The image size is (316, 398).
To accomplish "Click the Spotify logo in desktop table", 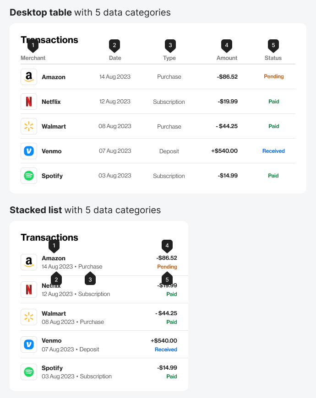I will (x=29, y=176).
